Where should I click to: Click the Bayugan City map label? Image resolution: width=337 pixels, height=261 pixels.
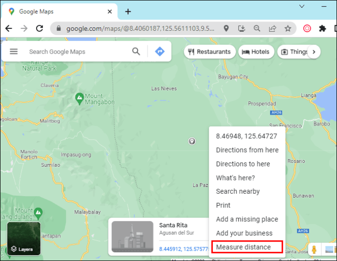click(233, 77)
